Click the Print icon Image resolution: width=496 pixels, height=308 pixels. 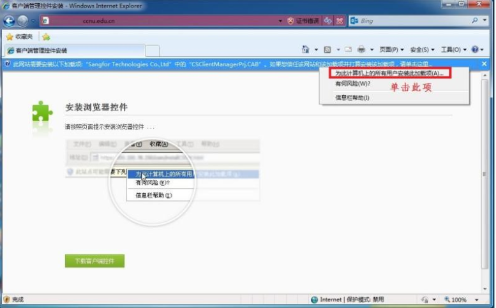click(x=361, y=50)
